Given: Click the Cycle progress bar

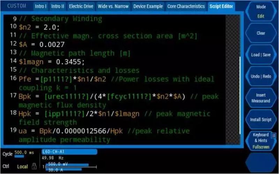Looking at the screenshot, I should click(x=19, y=156).
